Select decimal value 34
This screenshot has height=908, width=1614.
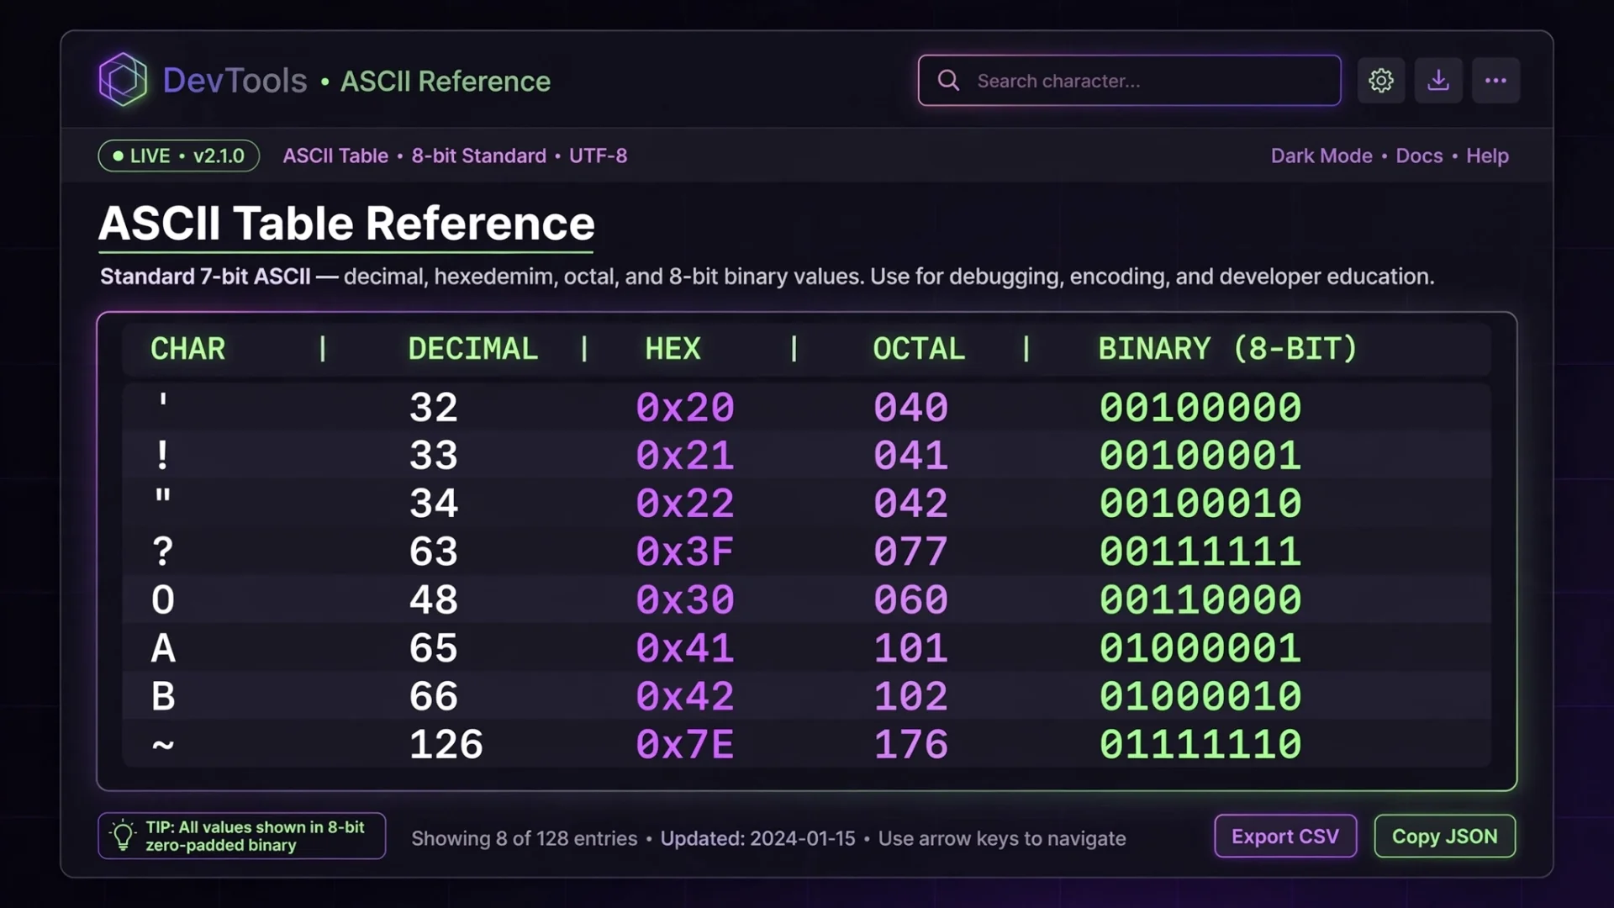pos(434,504)
